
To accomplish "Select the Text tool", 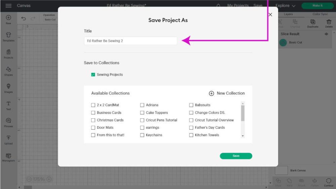I will 8,105.
